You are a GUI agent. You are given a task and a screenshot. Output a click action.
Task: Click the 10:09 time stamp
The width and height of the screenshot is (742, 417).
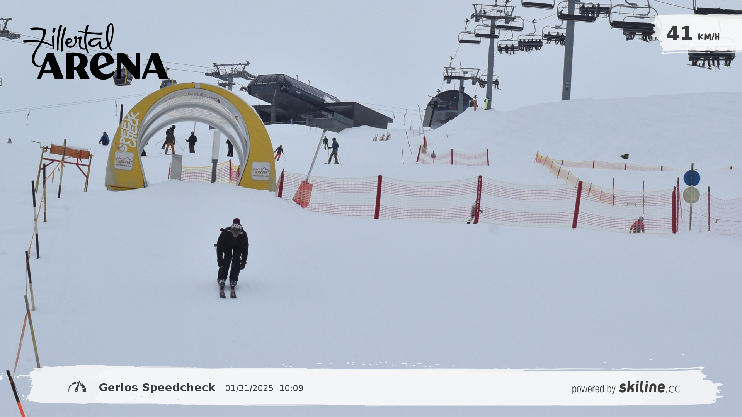click(x=291, y=388)
